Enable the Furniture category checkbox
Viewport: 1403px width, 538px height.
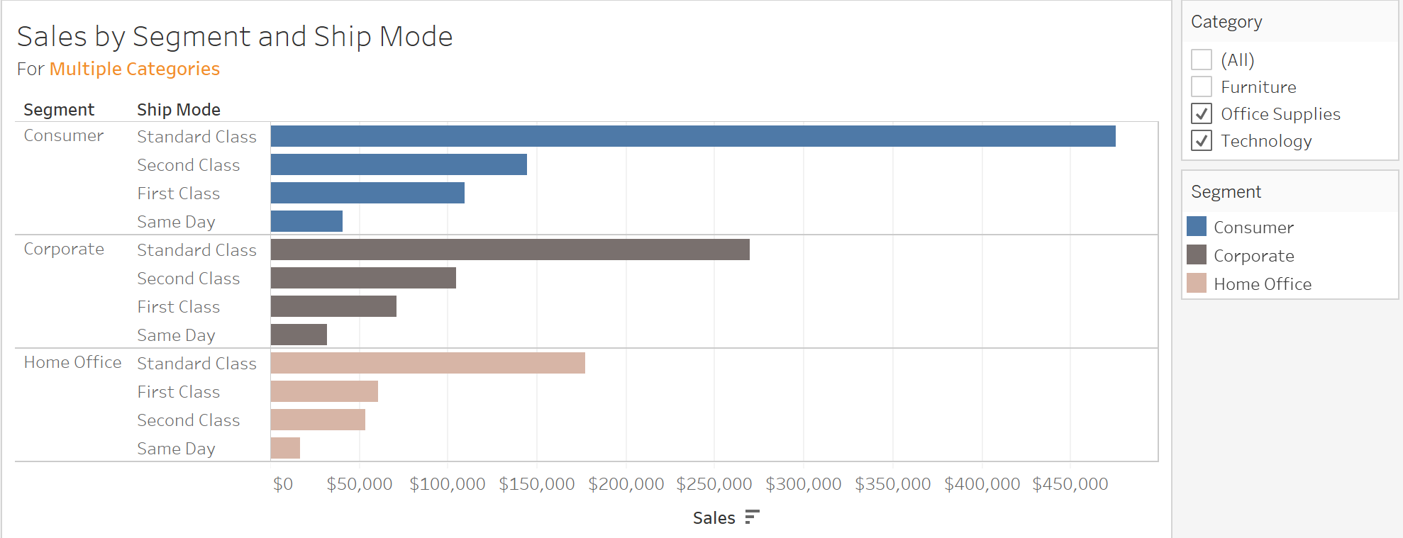(x=1202, y=86)
